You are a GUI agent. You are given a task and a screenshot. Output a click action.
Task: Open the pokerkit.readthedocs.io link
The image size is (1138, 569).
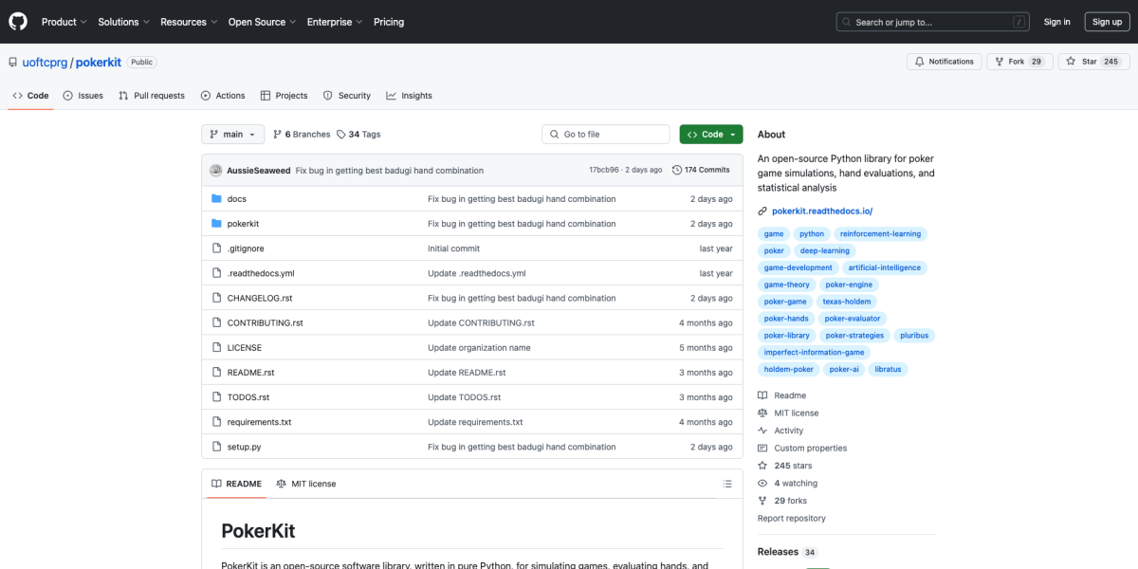[821, 211]
